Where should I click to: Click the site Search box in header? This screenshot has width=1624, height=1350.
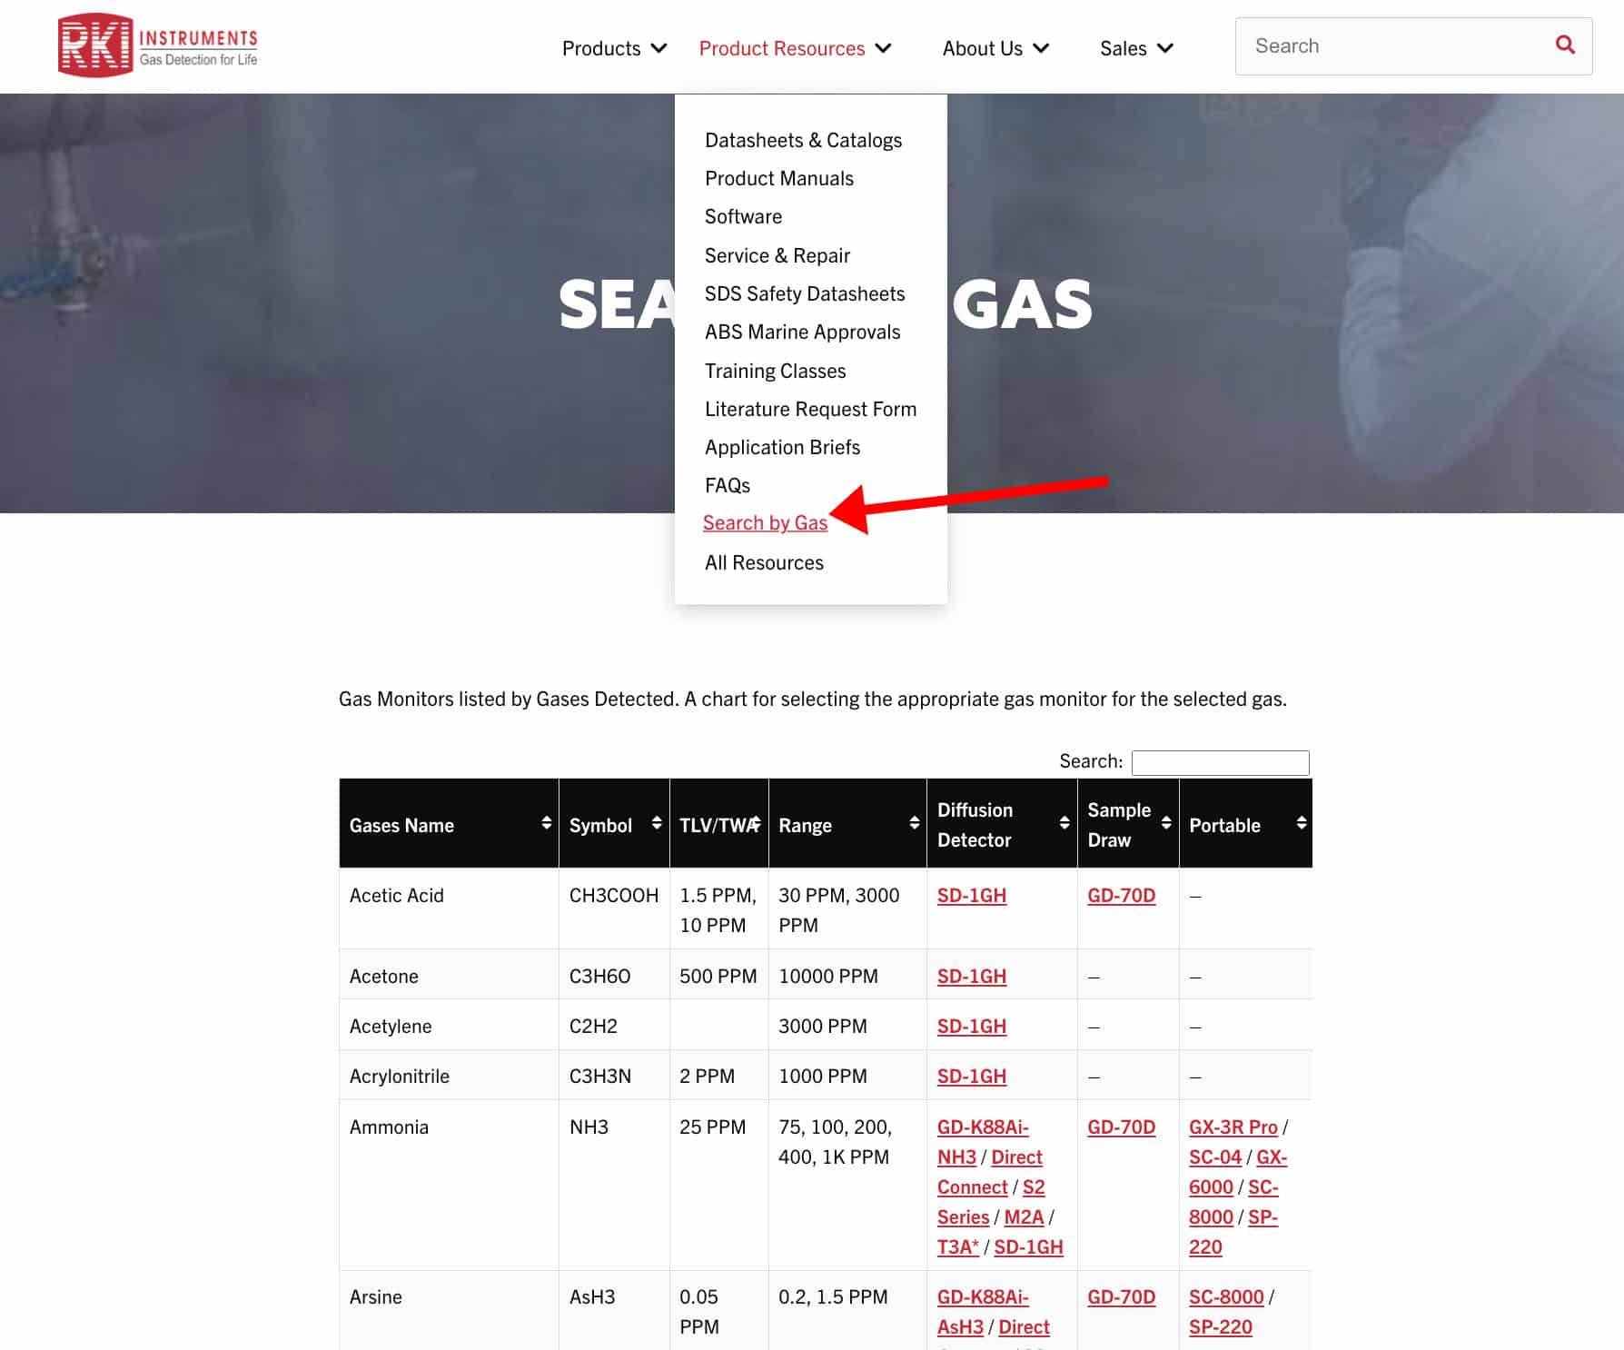1394,46
